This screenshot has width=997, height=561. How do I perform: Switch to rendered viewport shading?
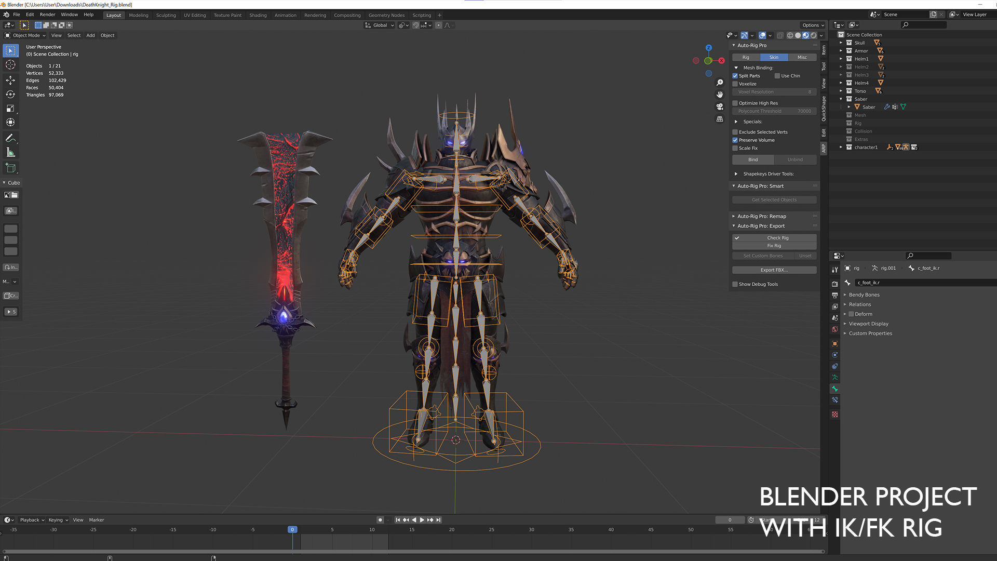click(814, 35)
